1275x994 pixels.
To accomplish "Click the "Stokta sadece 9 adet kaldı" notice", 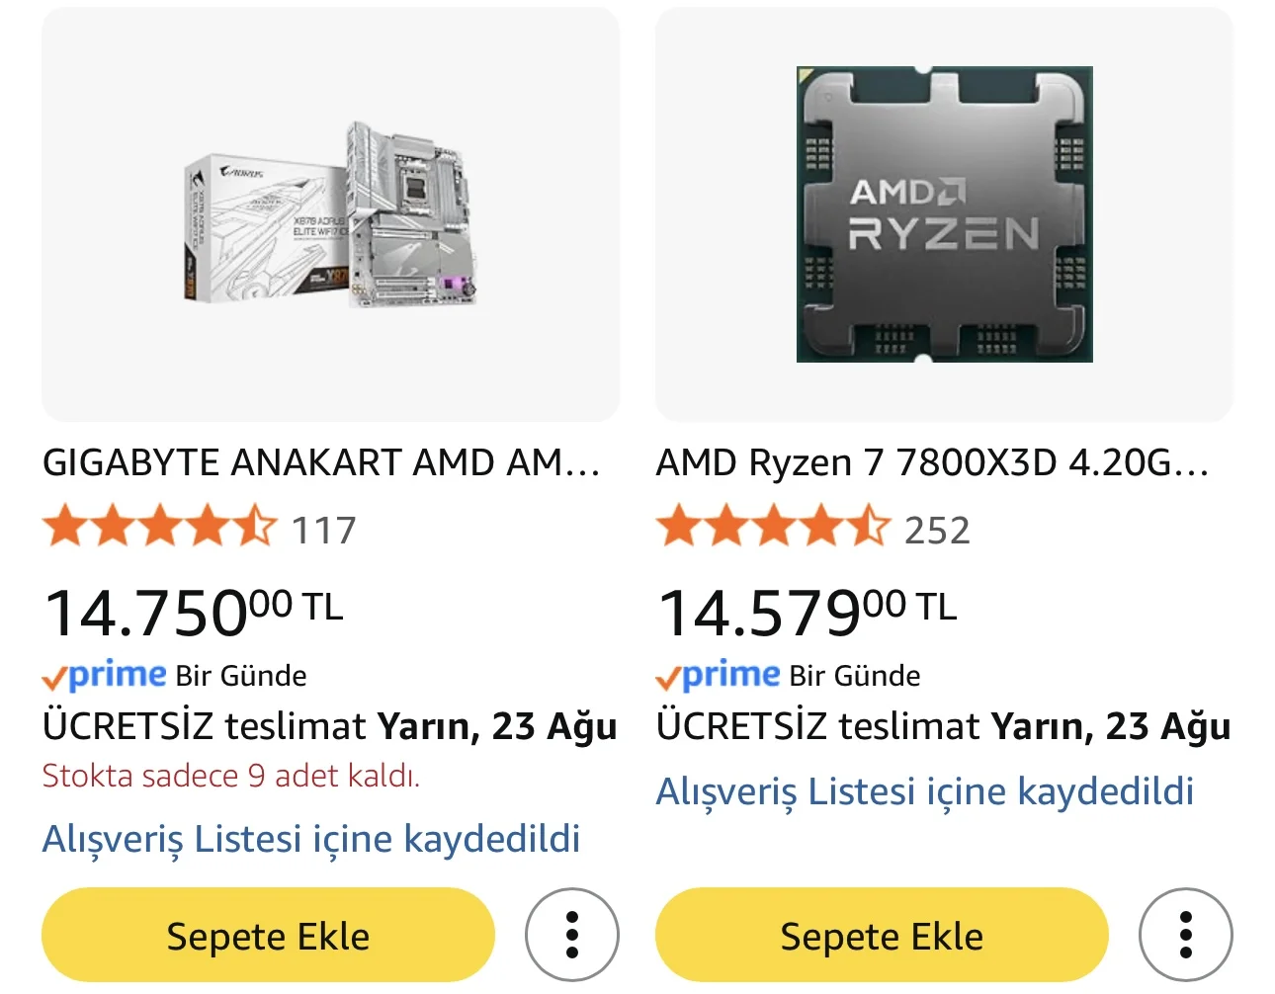I will click(x=231, y=776).
